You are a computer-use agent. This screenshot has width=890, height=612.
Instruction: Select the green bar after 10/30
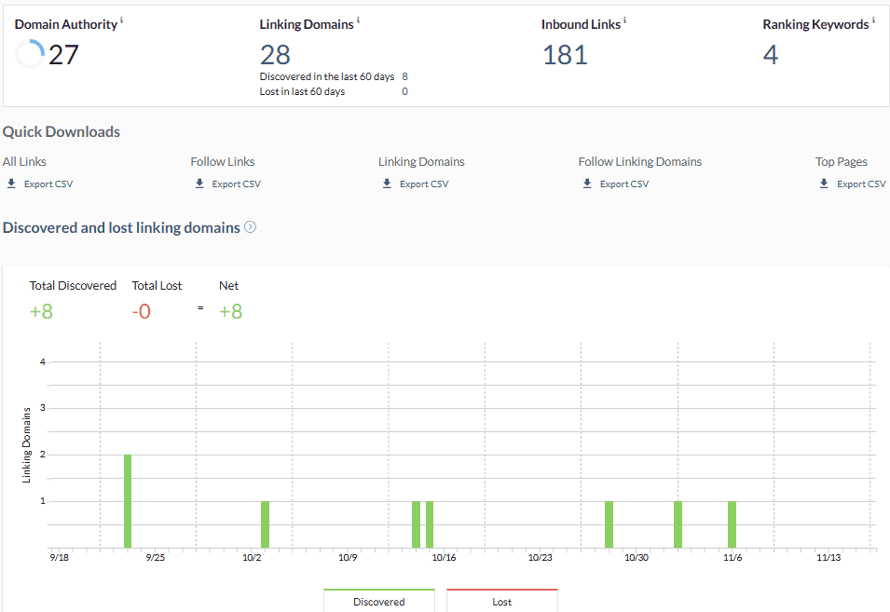click(x=678, y=524)
